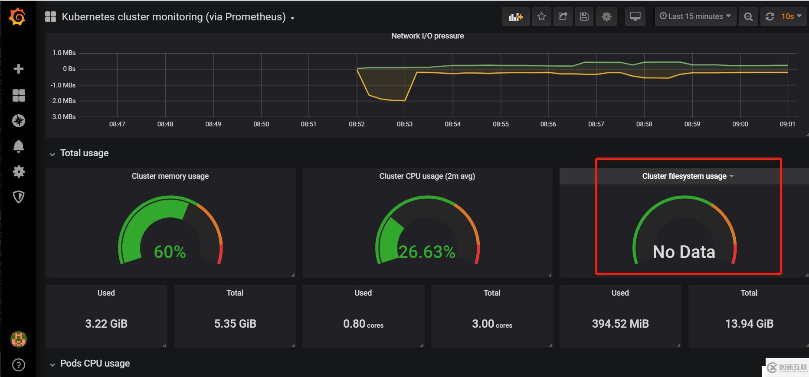This screenshot has height=377, width=809.
Task: Click the dashboard grid icon beside title
Action: pyautogui.click(x=51, y=17)
